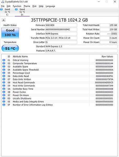Click status icon for Data Units Read
Screen dimensions: 119x157
click(x=4, y=76)
